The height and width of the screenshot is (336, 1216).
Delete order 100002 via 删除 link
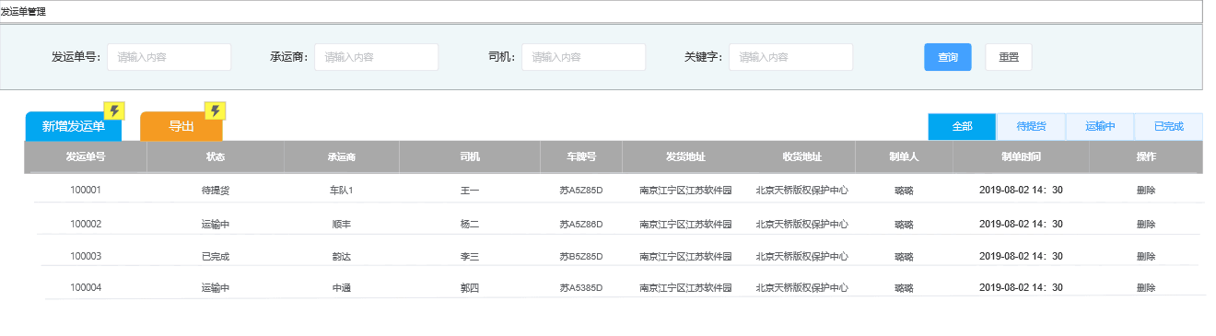tap(1146, 224)
